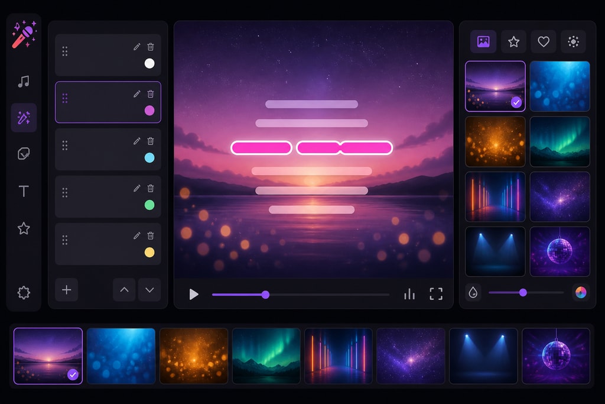
Task: Edit the row with magenta color dot
Action: (x=137, y=94)
